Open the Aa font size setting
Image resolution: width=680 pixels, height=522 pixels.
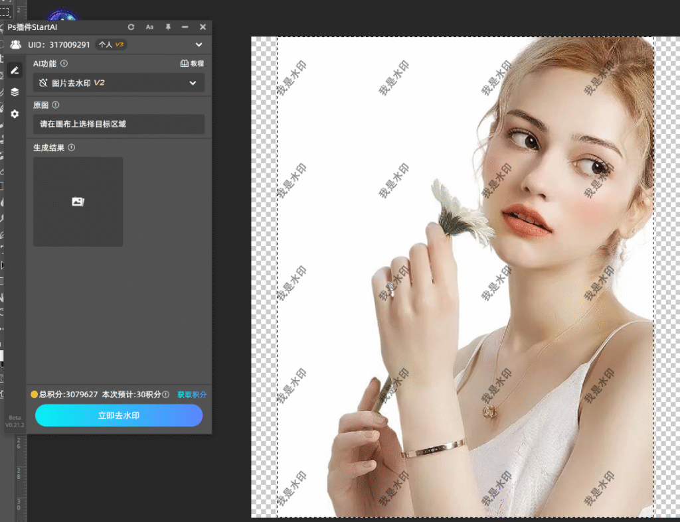click(149, 27)
